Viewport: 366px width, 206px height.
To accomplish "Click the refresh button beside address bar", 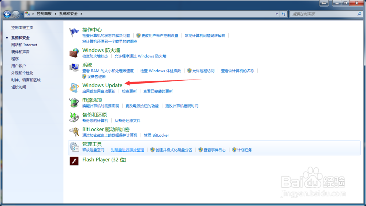I will click(284, 14).
